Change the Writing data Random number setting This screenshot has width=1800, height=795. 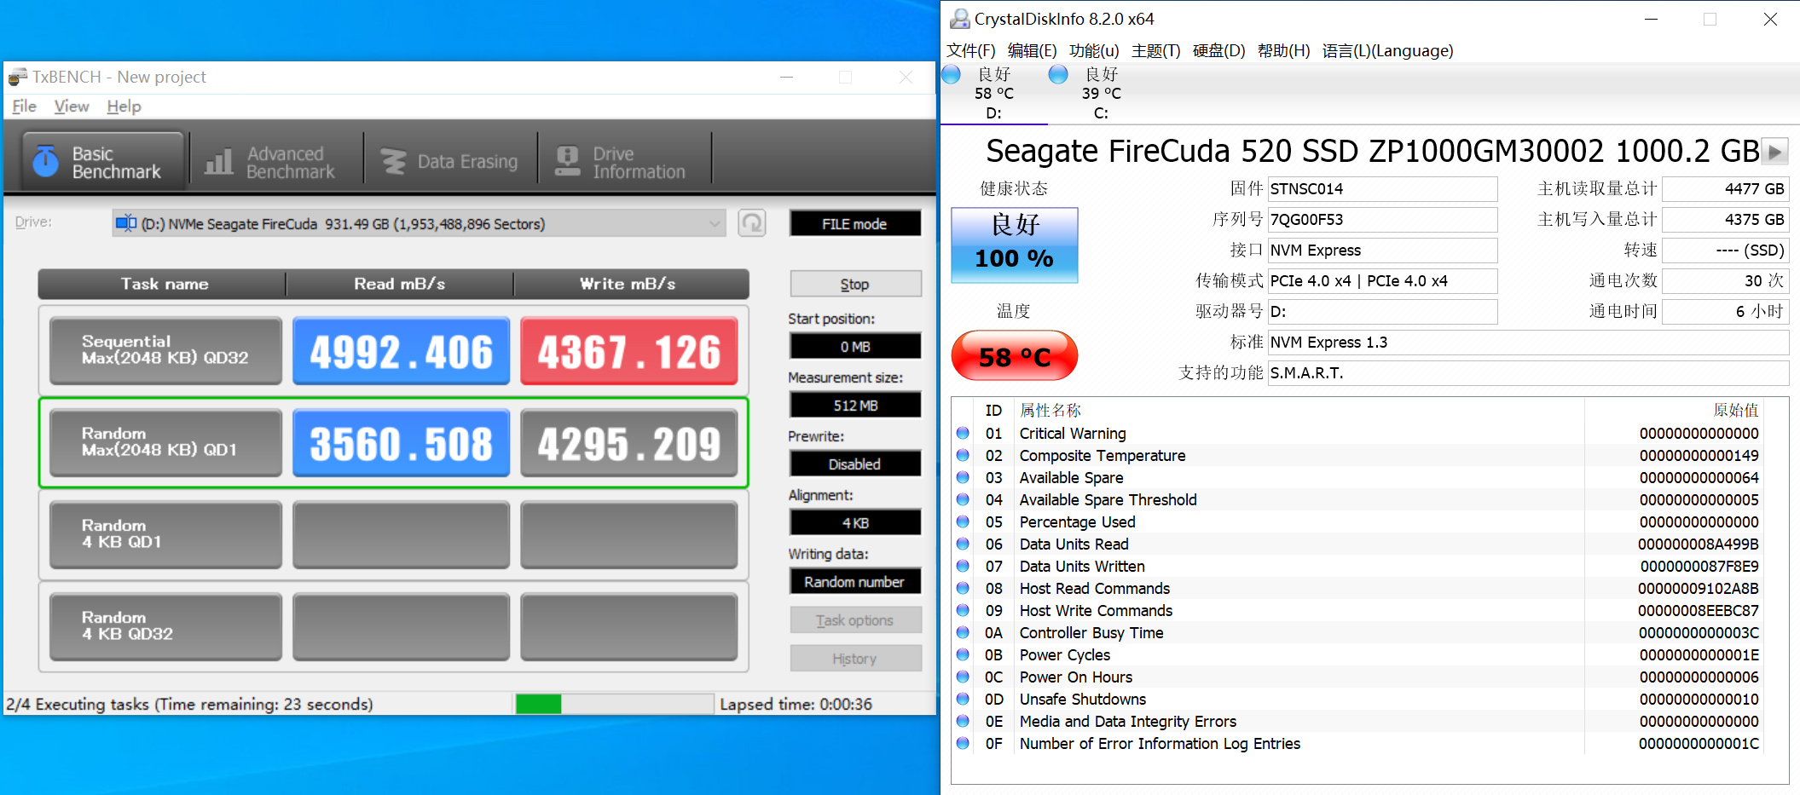[x=855, y=582]
